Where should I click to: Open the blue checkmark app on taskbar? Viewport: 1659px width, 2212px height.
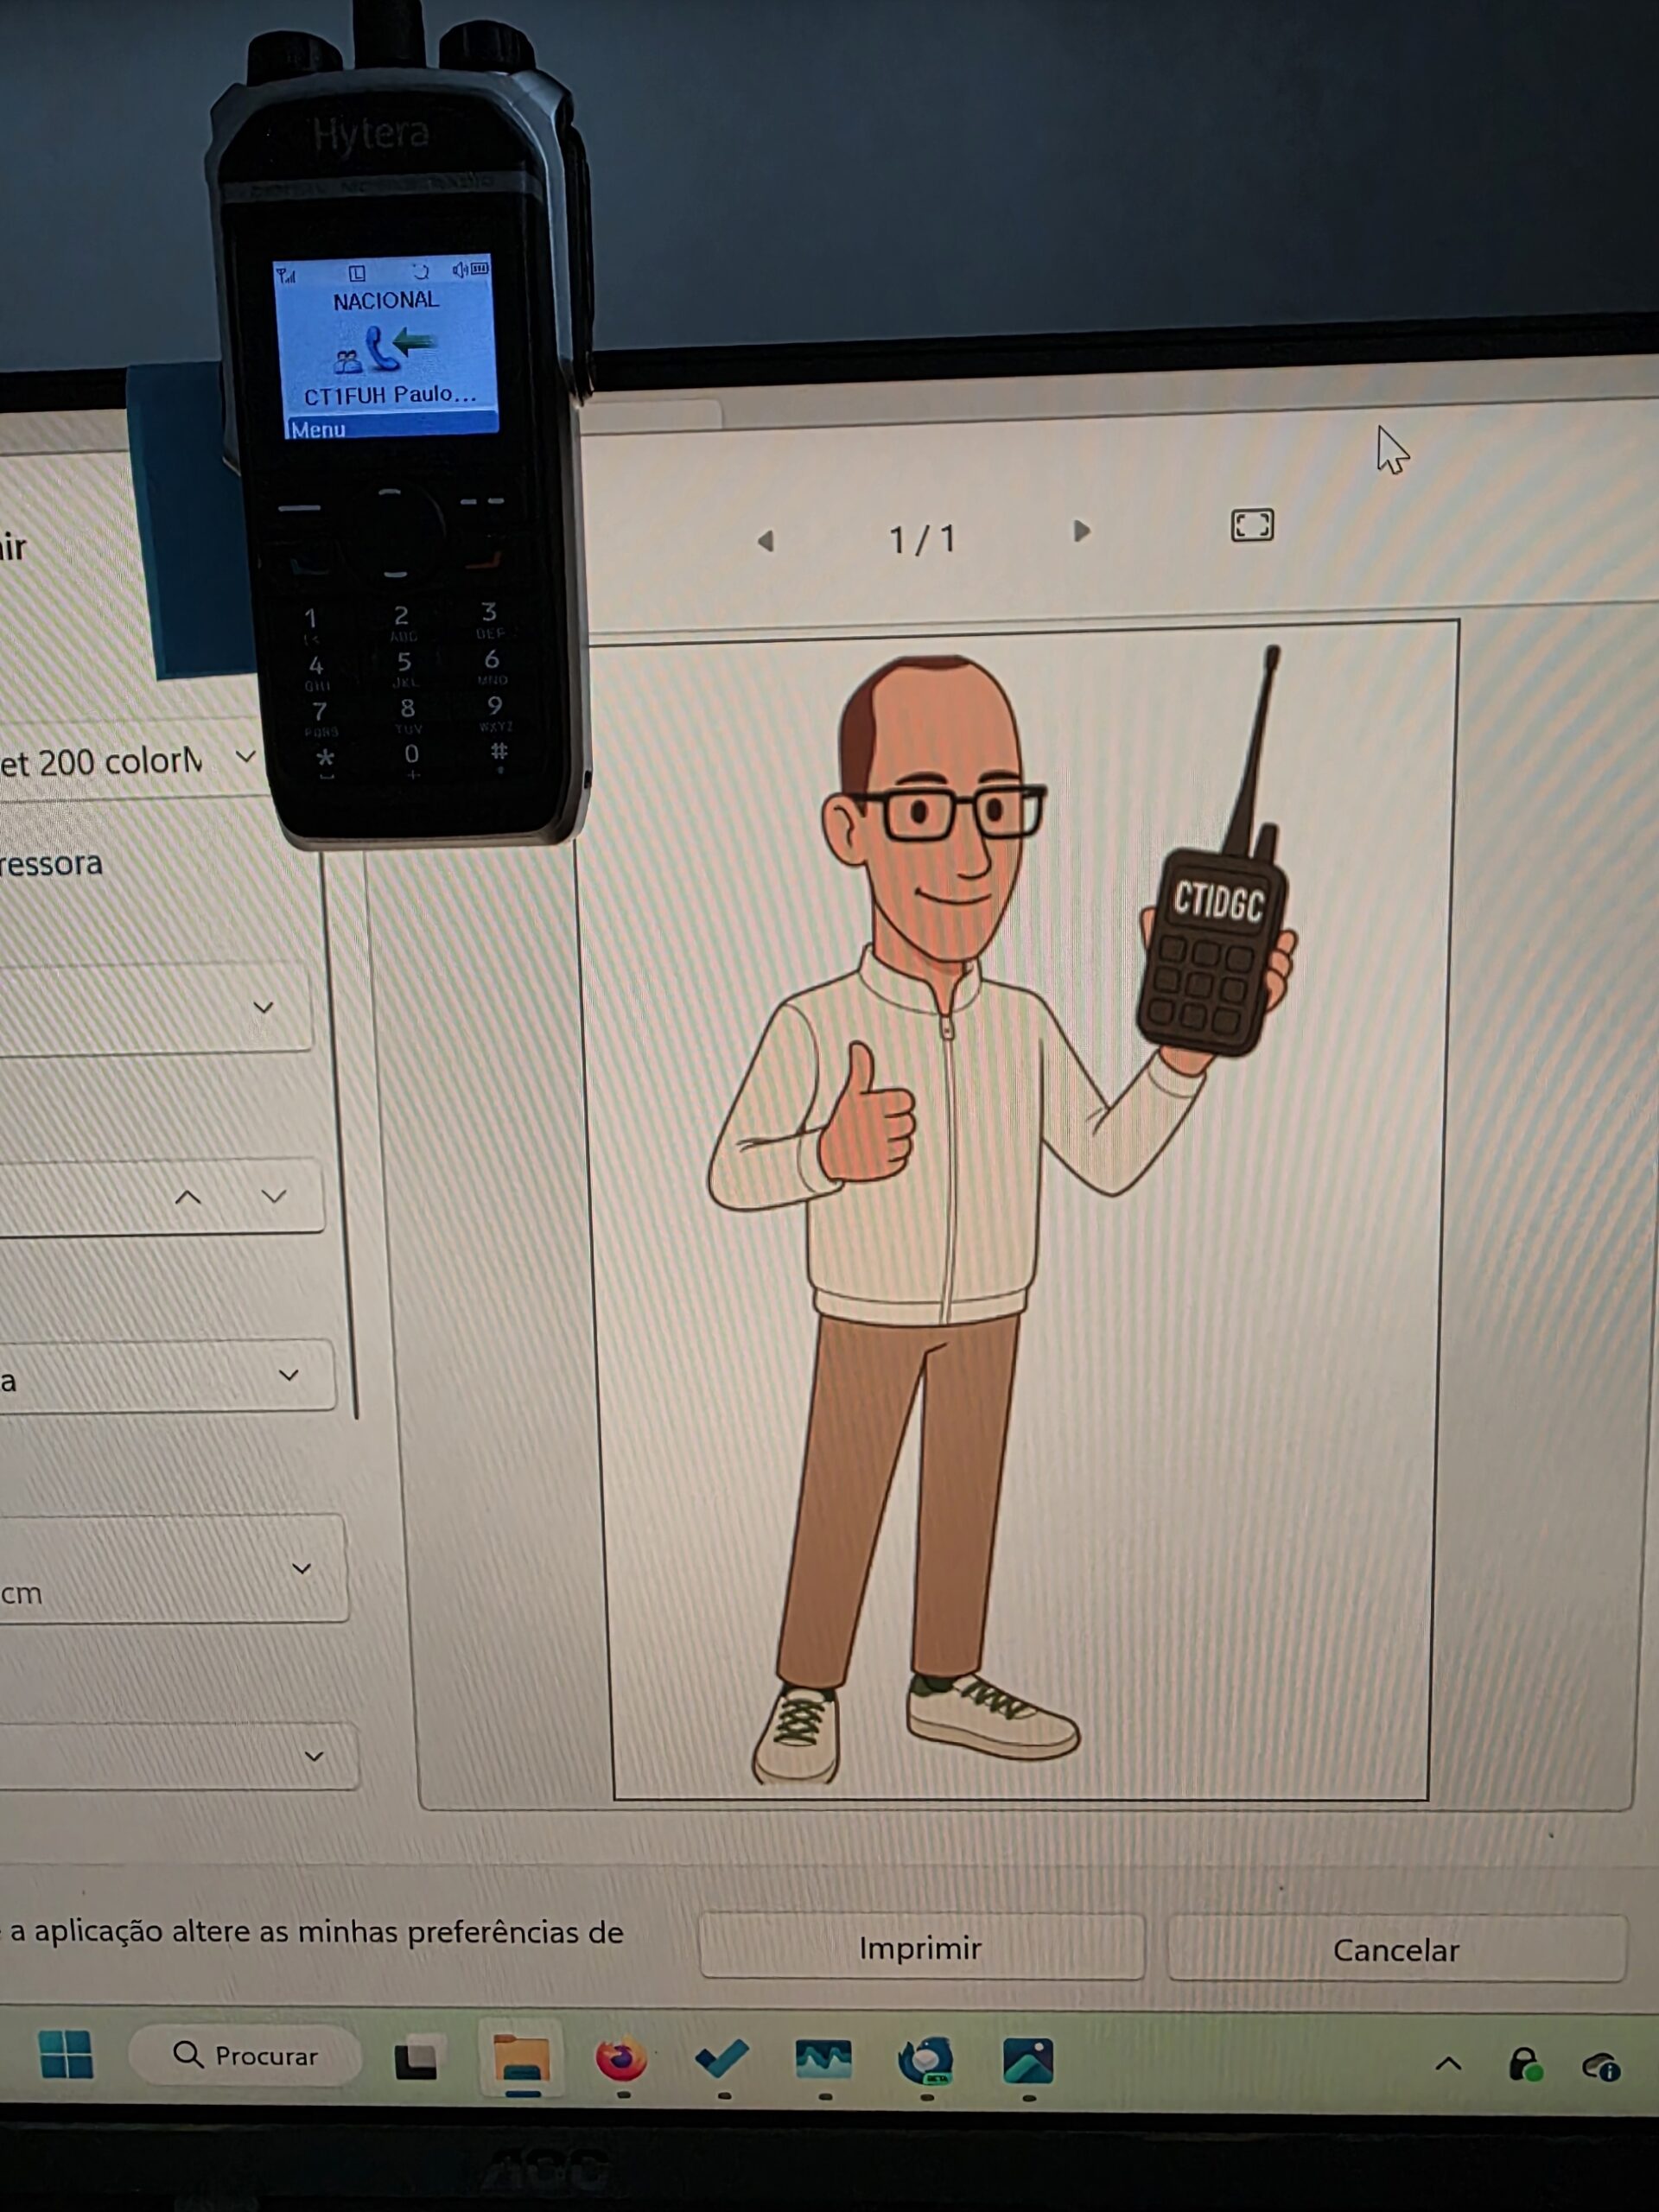coord(722,2058)
